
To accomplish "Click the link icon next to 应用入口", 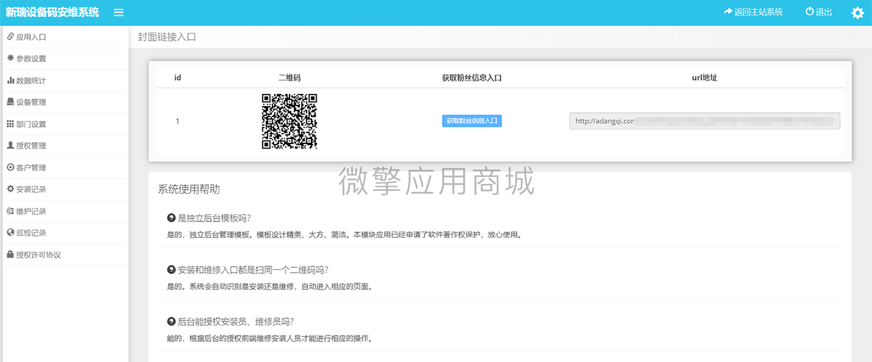I will point(10,37).
